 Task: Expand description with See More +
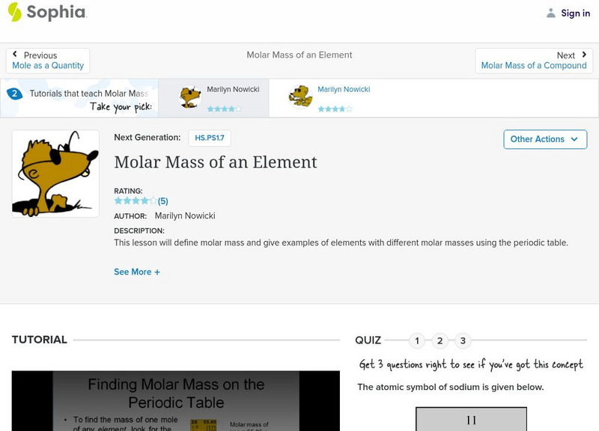[137, 272]
